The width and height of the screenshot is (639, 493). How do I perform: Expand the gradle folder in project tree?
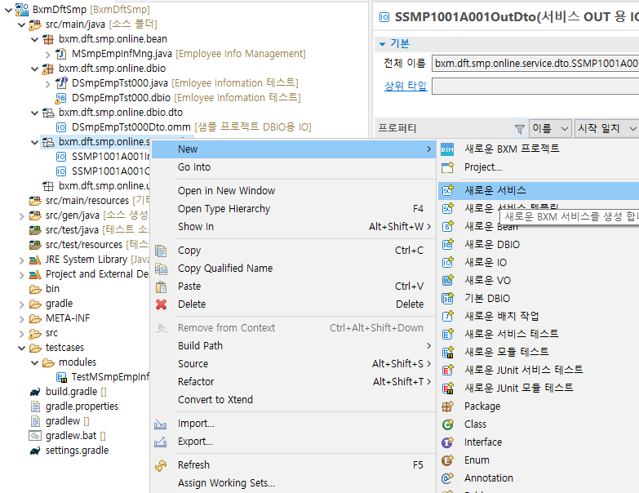tap(20, 304)
